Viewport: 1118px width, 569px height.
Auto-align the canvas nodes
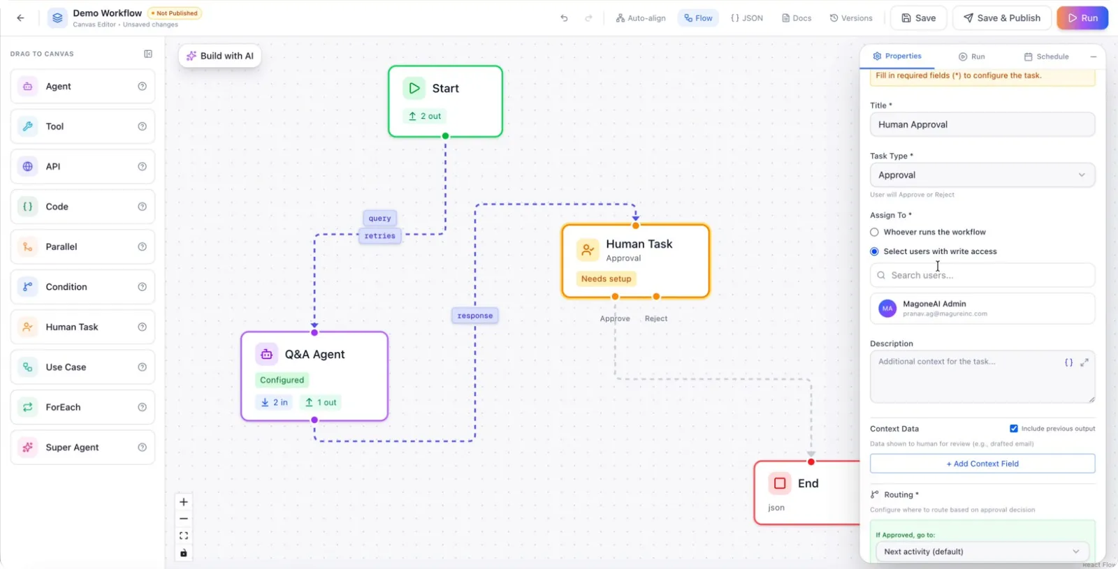click(x=641, y=18)
